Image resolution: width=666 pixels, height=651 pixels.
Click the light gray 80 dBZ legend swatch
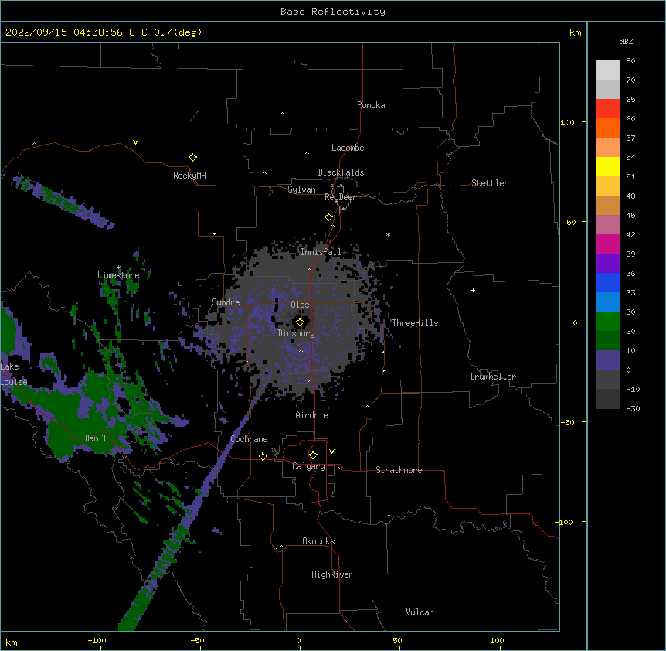click(607, 70)
